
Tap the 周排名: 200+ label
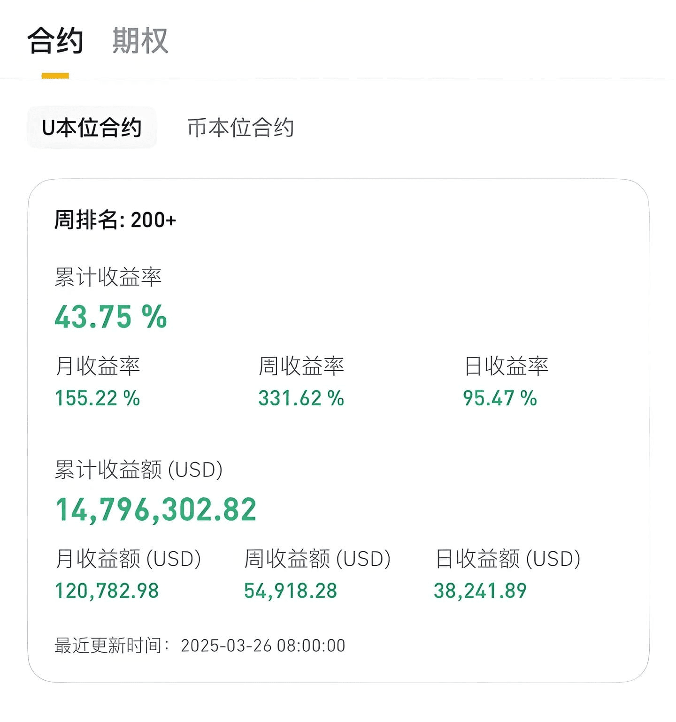coord(115,220)
